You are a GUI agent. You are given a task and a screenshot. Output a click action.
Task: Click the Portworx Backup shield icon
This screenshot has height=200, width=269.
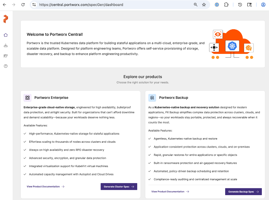152,98
